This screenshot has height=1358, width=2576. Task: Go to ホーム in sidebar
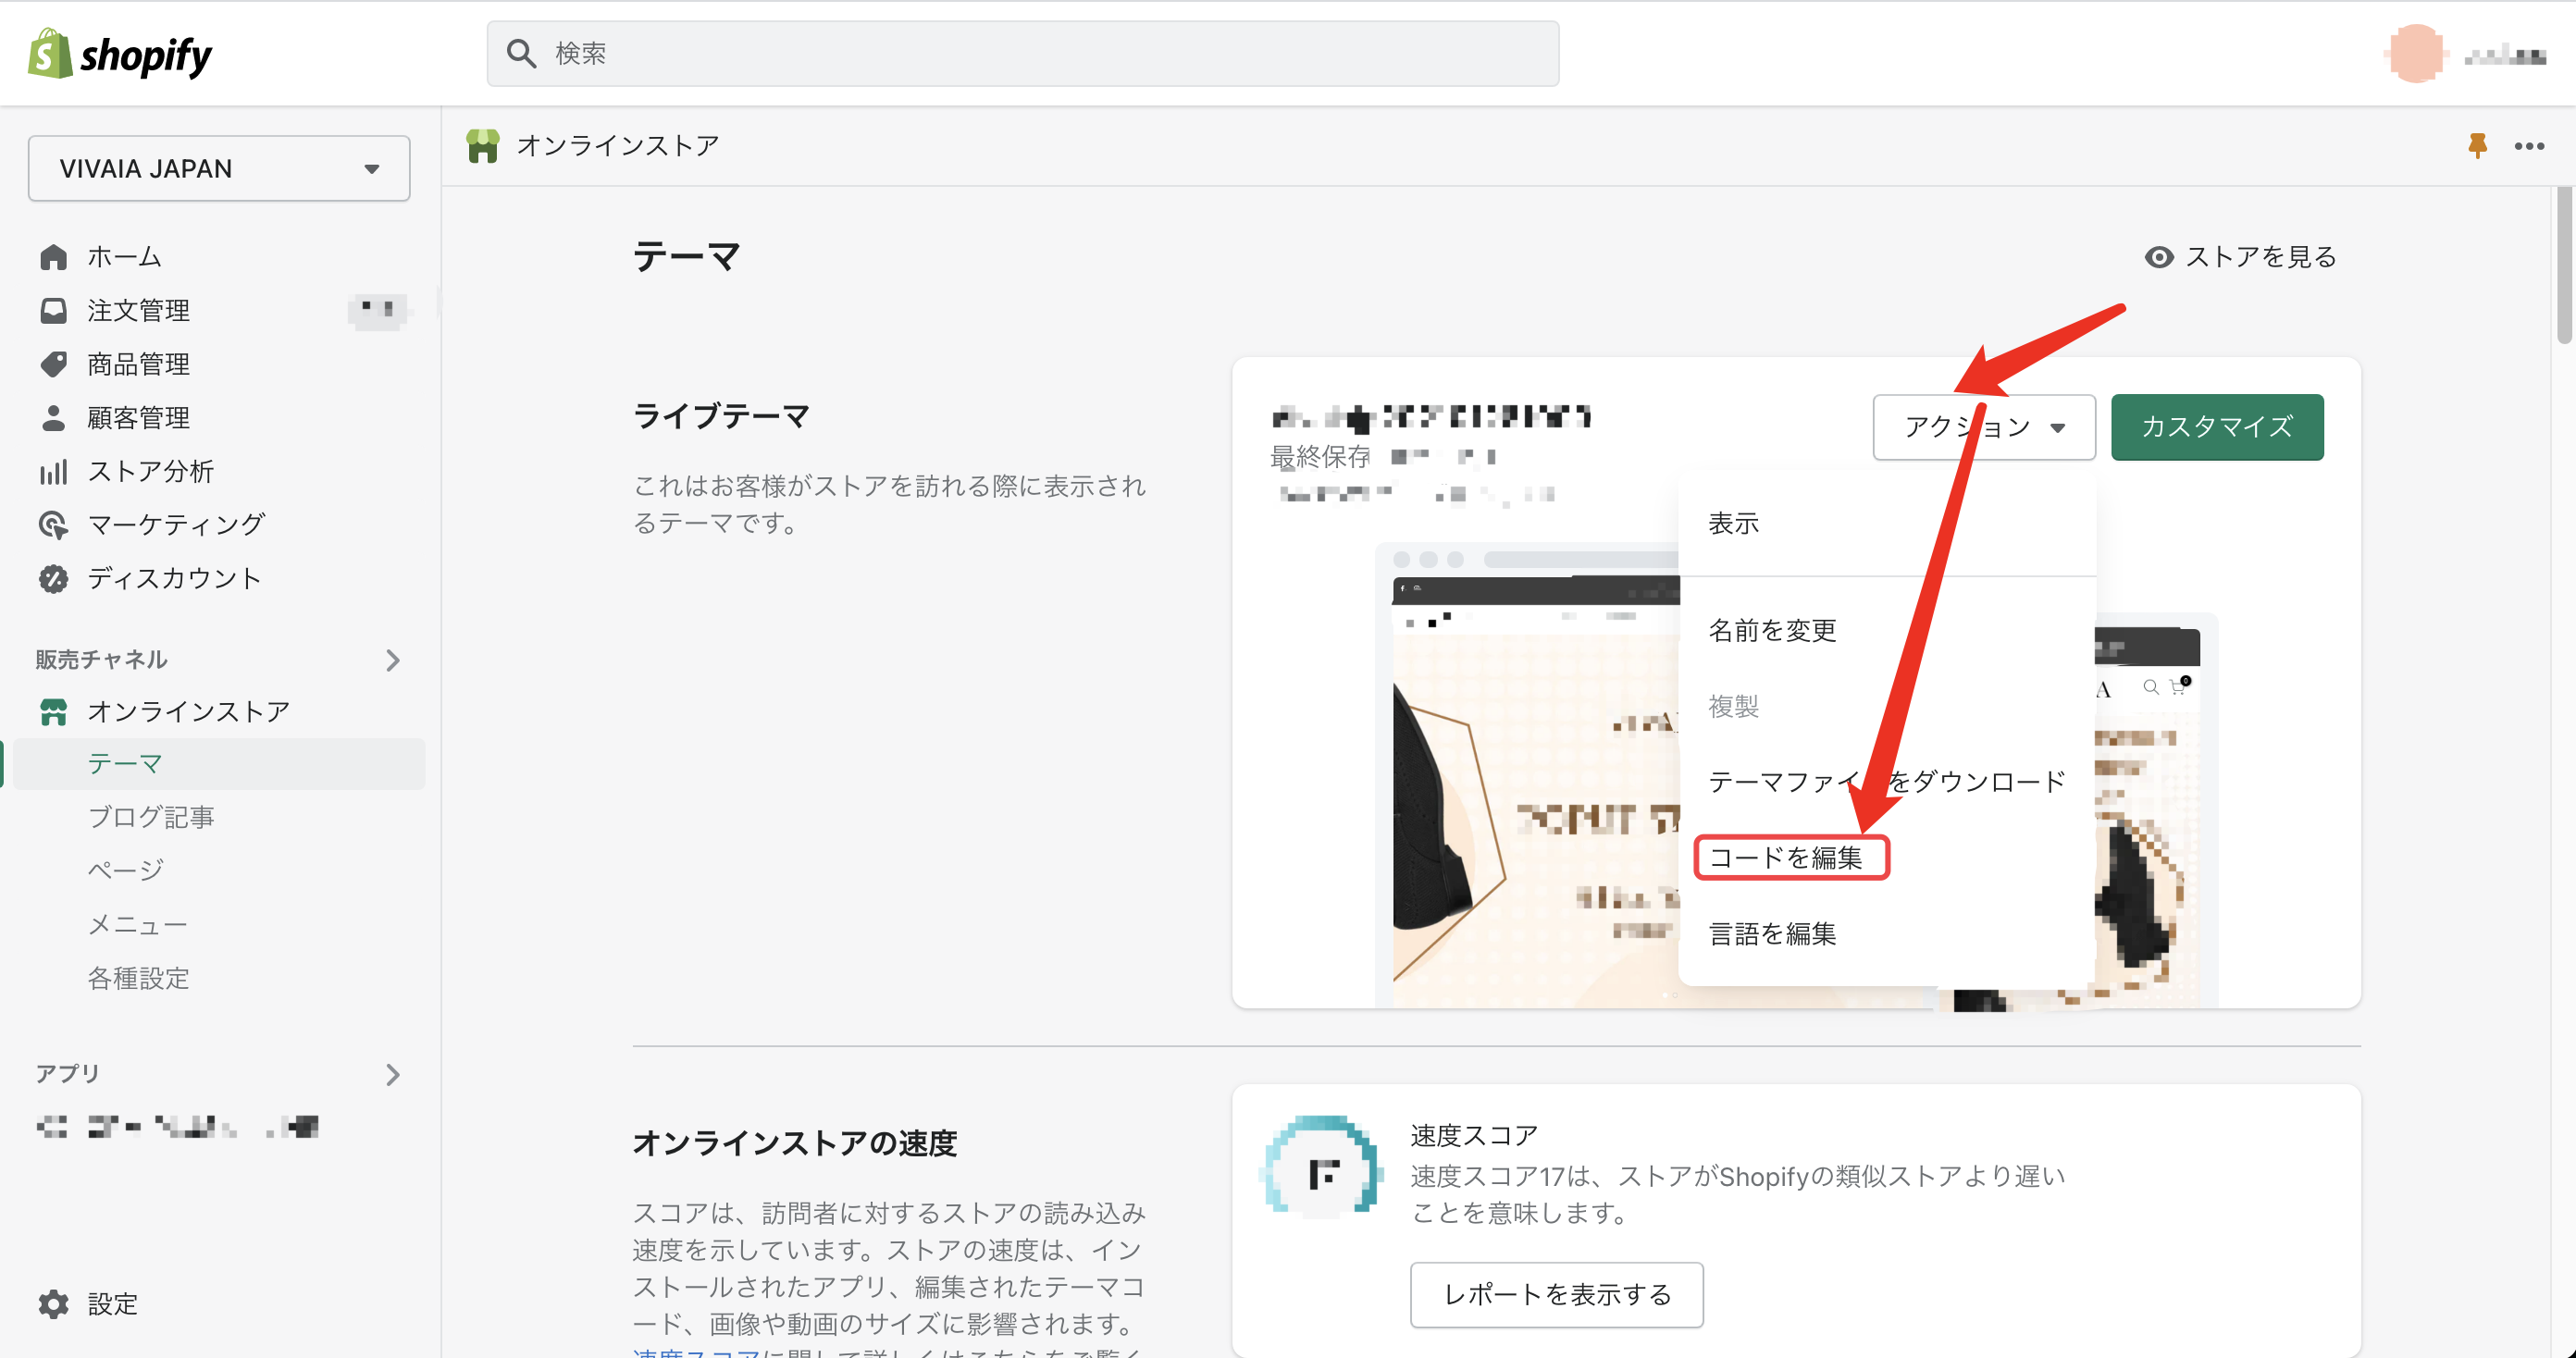124,257
